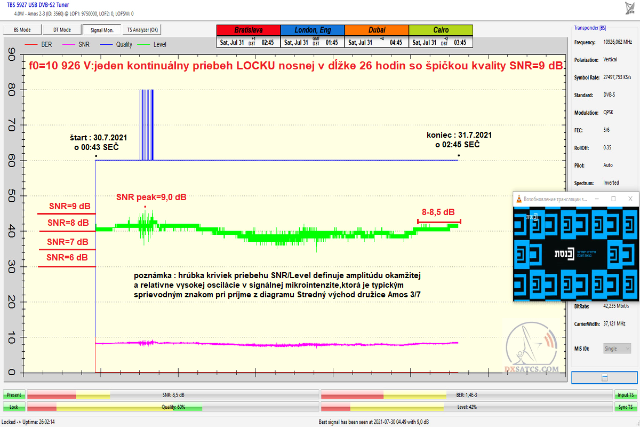Open the TS Analyzer (OK) tab
Image resolution: width=640 pixels, height=427 pixels.
click(x=142, y=30)
